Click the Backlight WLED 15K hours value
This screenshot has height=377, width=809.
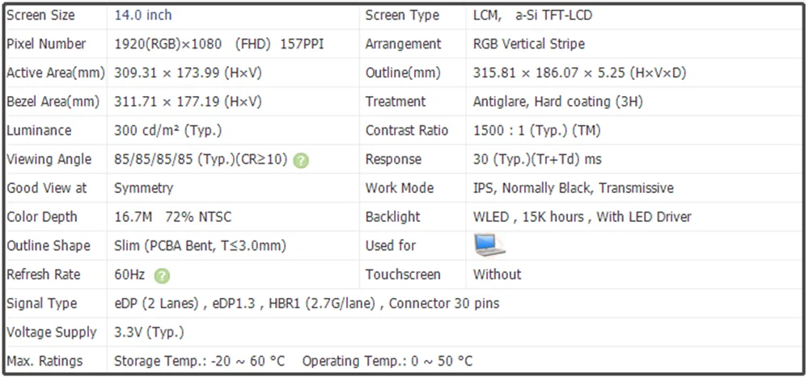point(582,217)
